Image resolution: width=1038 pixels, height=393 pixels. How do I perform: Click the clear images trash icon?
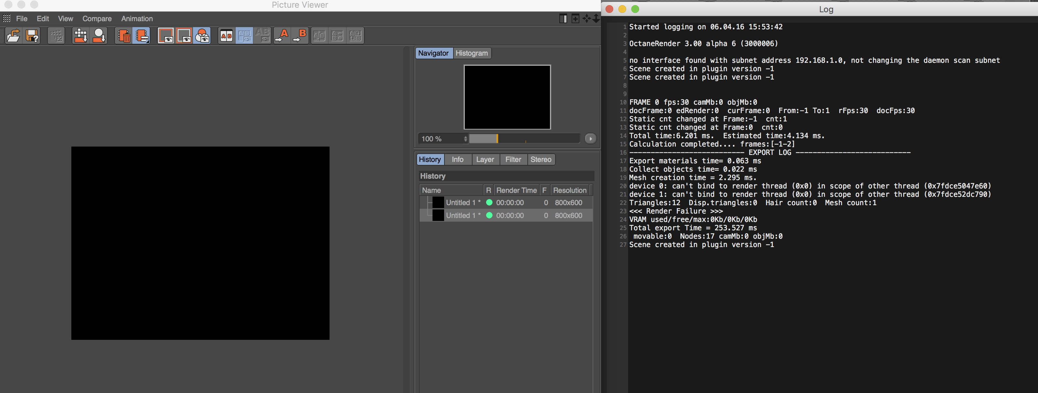124,36
